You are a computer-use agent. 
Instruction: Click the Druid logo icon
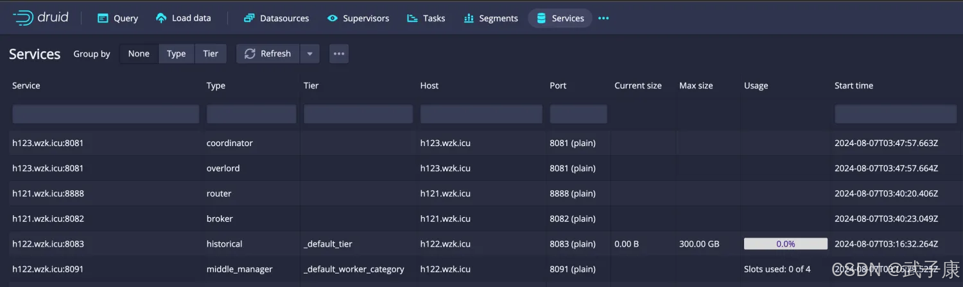click(x=23, y=18)
